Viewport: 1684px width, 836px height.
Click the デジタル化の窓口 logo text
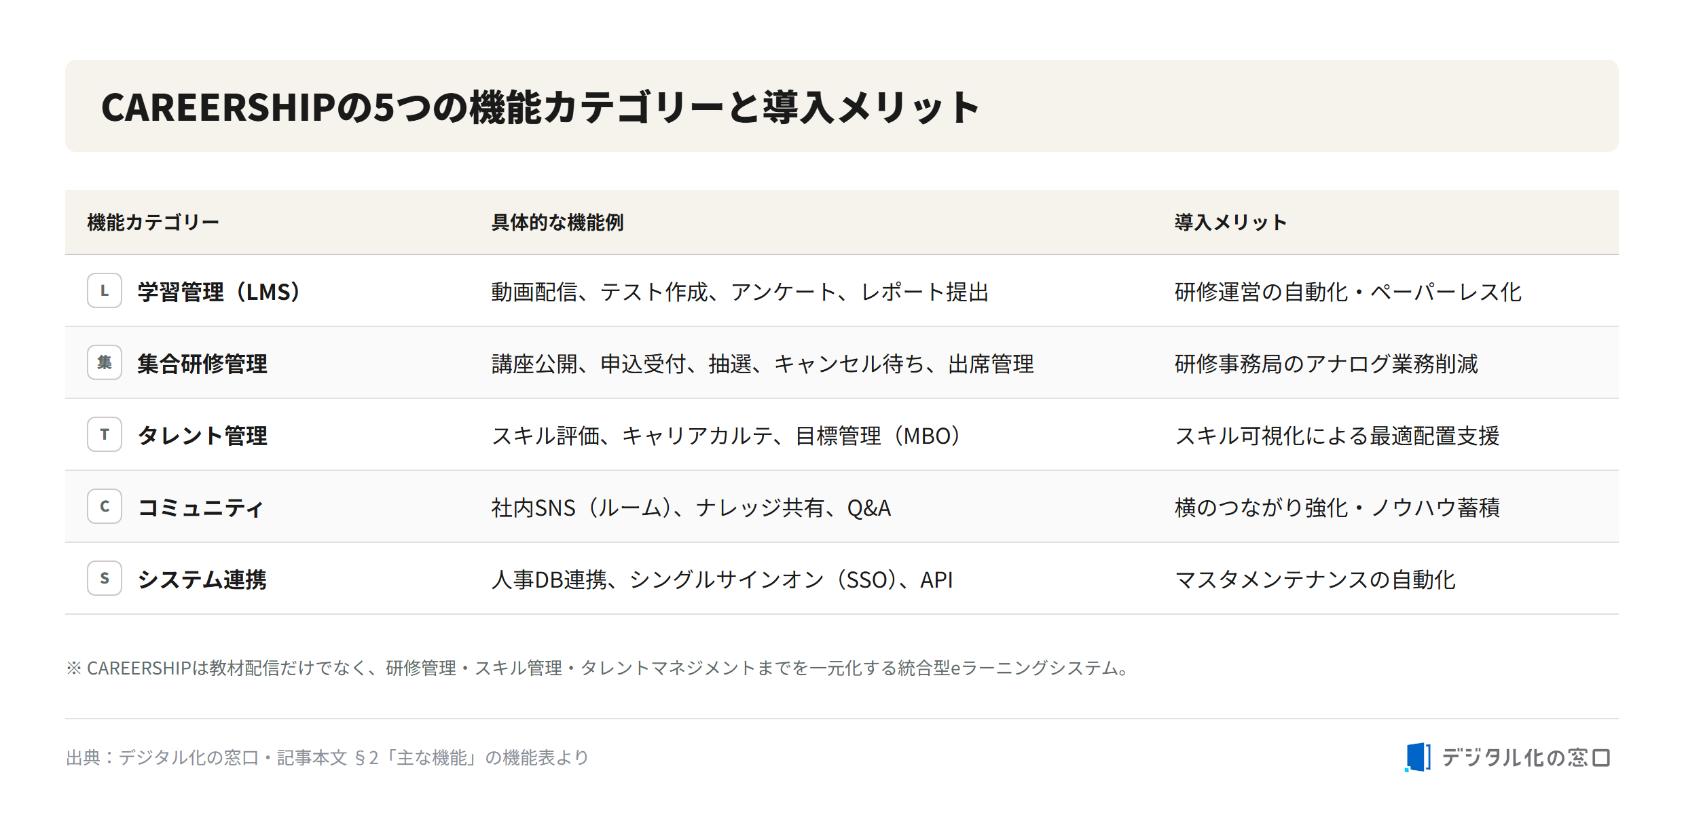[1526, 757]
